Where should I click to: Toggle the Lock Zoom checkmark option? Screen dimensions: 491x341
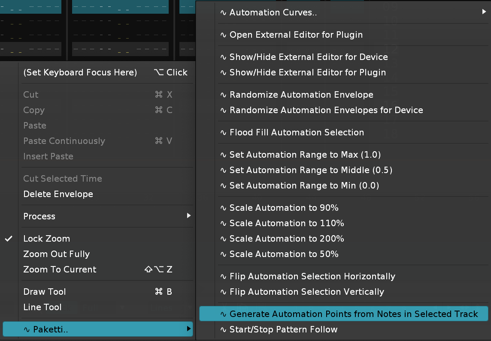46,239
